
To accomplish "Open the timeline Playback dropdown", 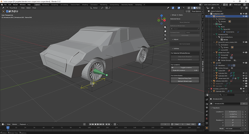I will point(23,124).
